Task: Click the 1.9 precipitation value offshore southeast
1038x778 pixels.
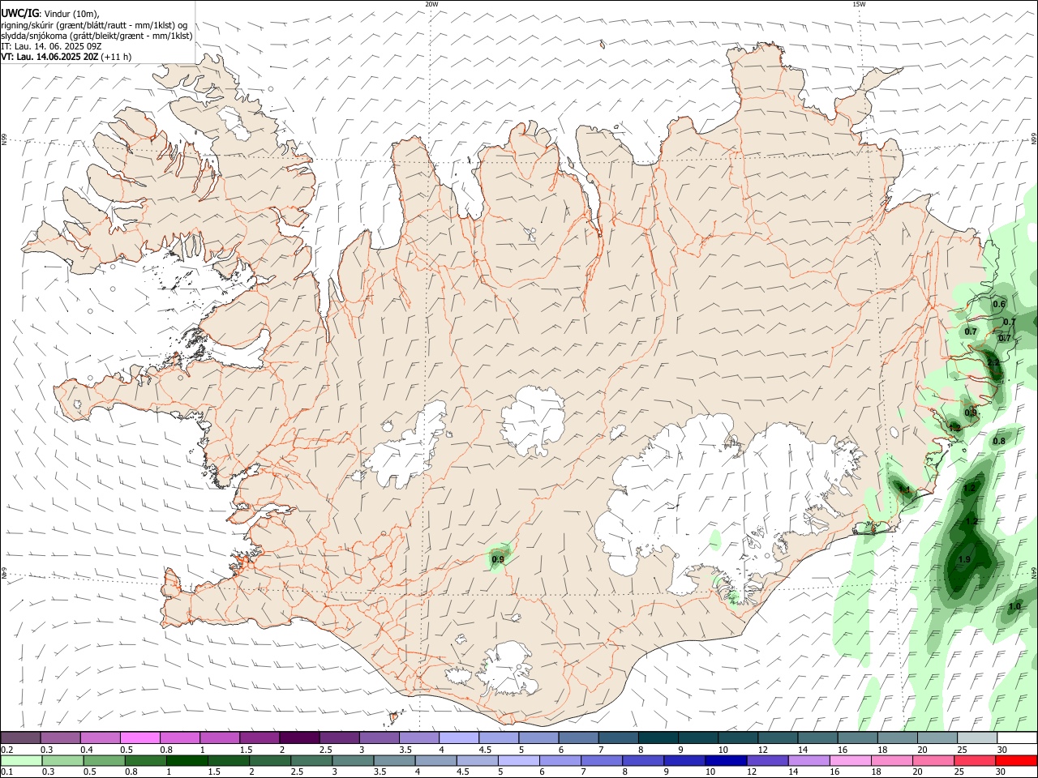Action: click(x=965, y=560)
